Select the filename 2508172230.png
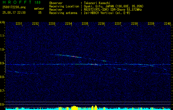173x110 pixels. coord(14,7)
